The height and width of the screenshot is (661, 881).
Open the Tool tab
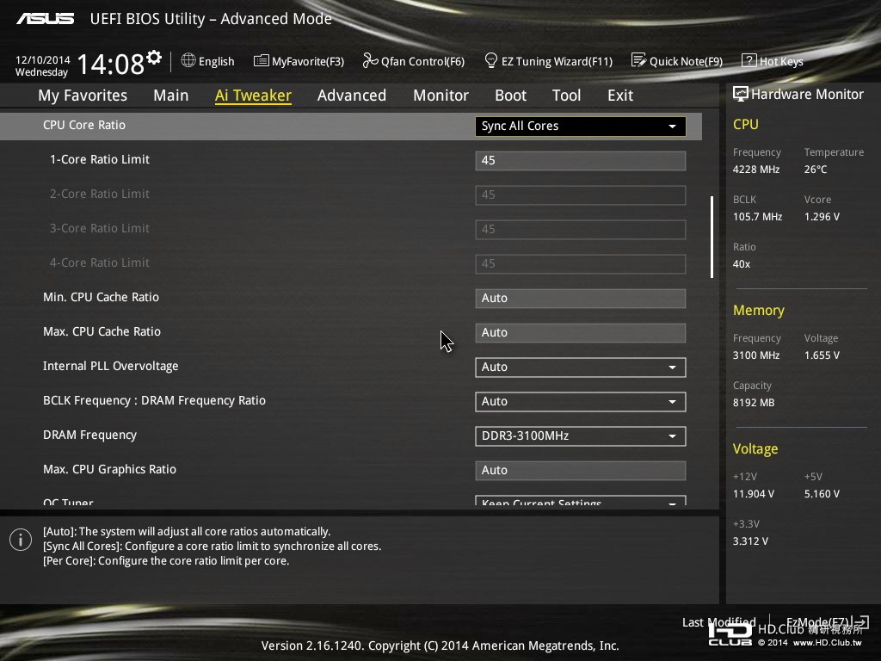pos(566,96)
